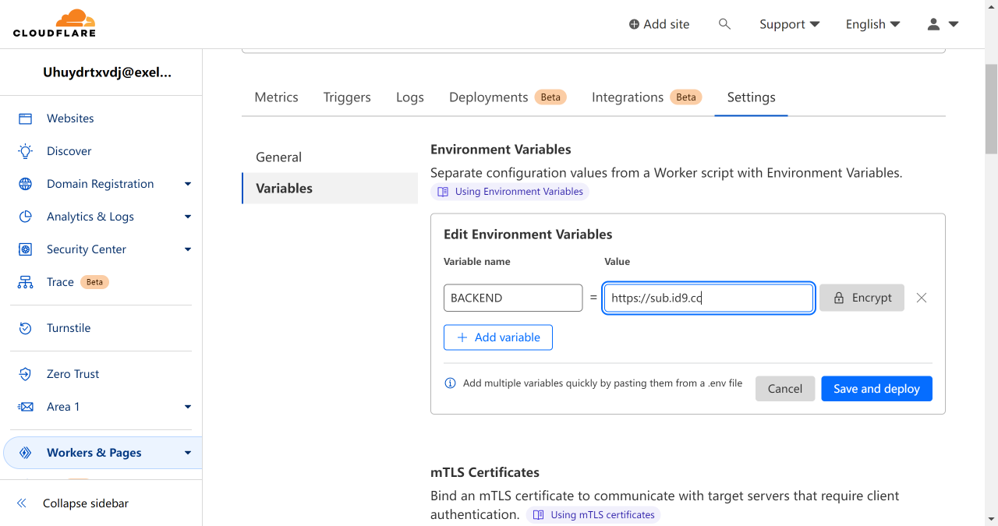This screenshot has height=526, width=998.
Task: Click the mTLS Certificates heading
Action: [485, 472]
